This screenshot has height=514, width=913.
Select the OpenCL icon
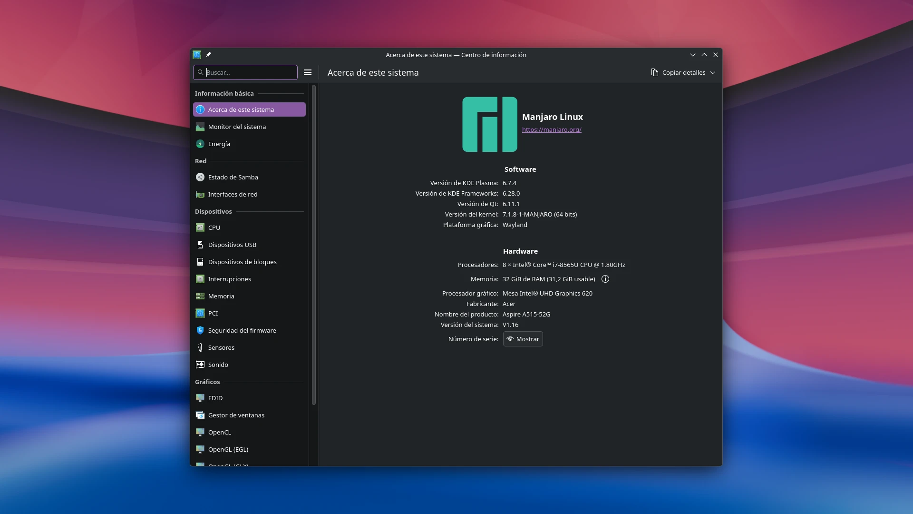(x=200, y=432)
